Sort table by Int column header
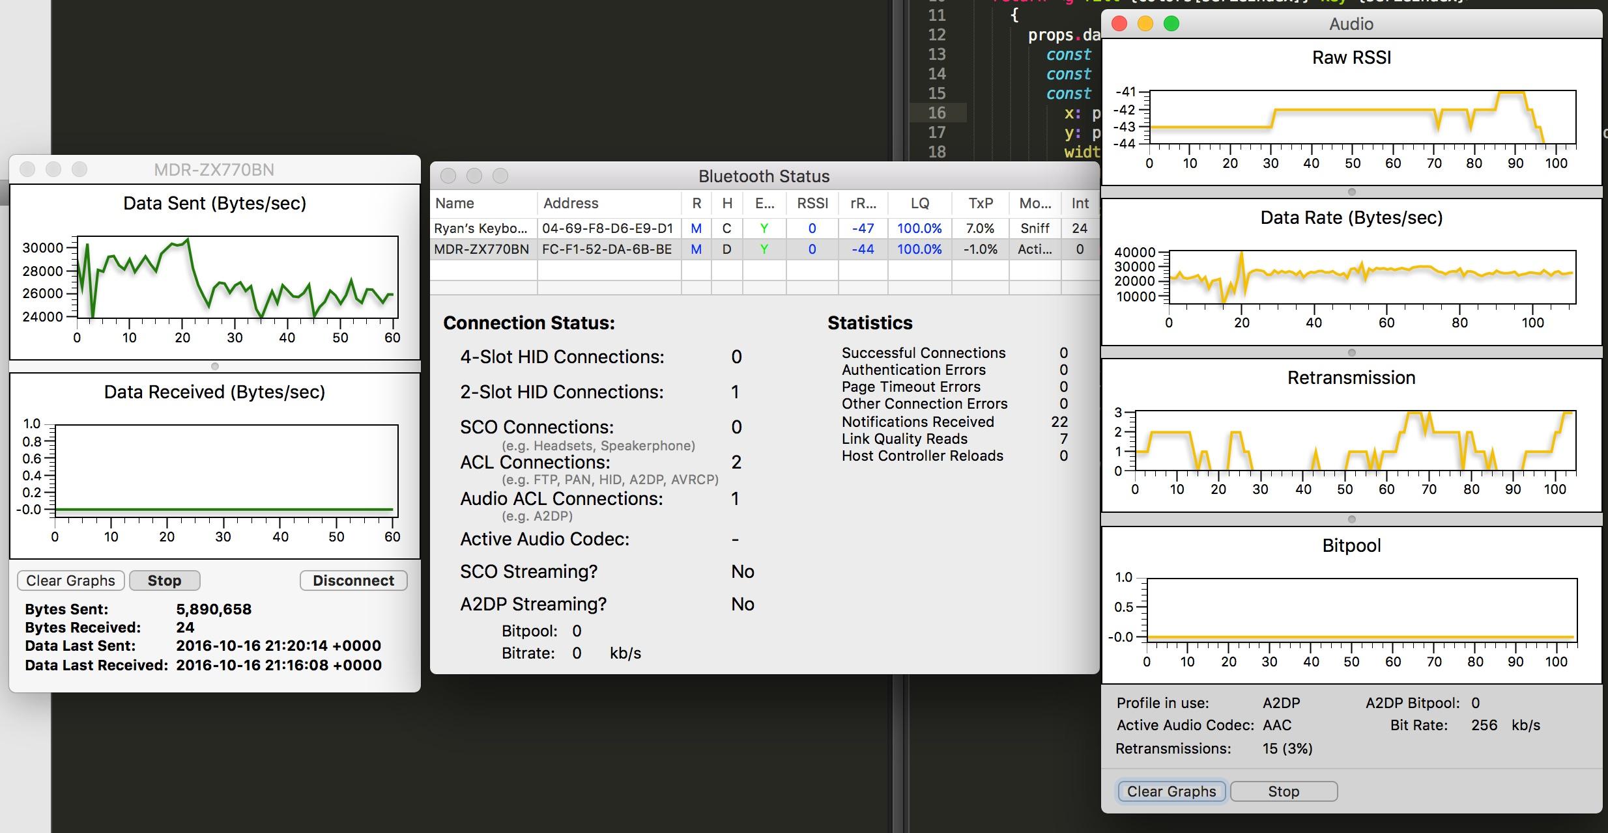 click(x=1080, y=203)
